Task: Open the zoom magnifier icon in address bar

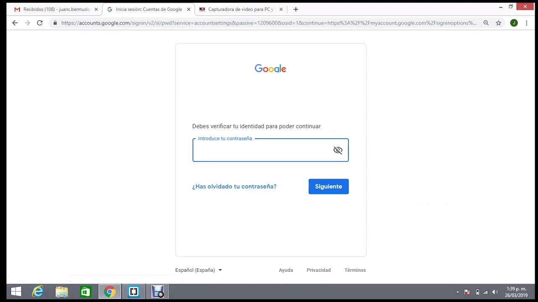Action: tap(486, 23)
